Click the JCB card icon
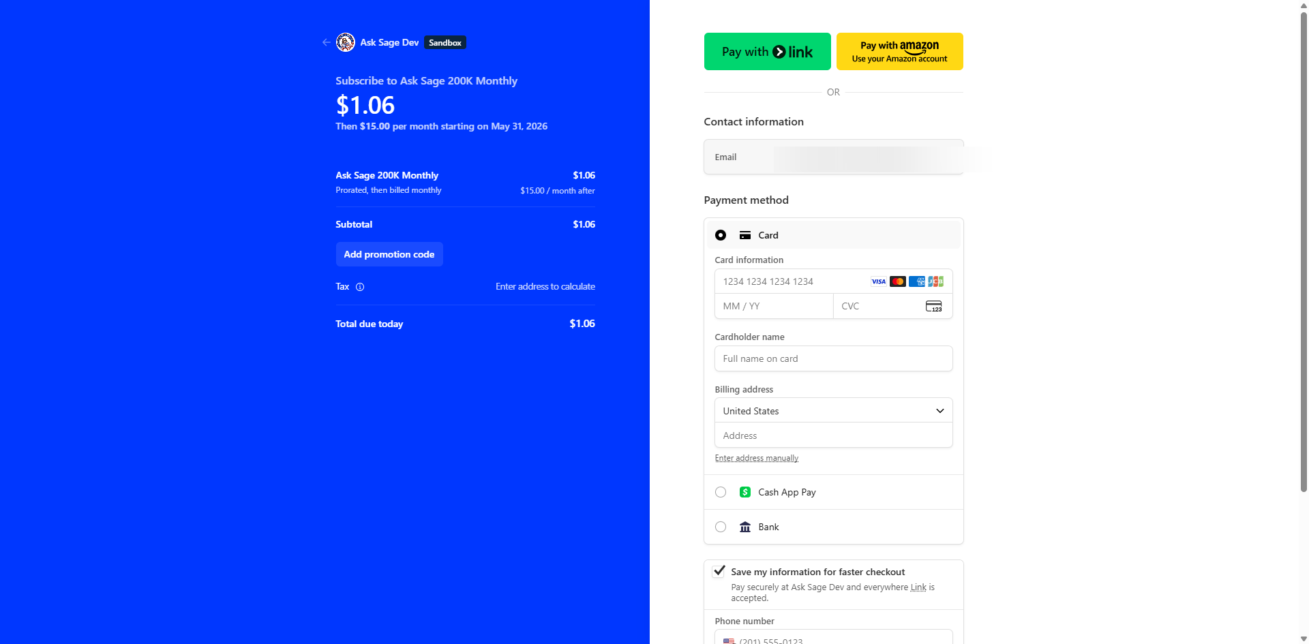Screen dimensions: 1309x644 pos(935,281)
